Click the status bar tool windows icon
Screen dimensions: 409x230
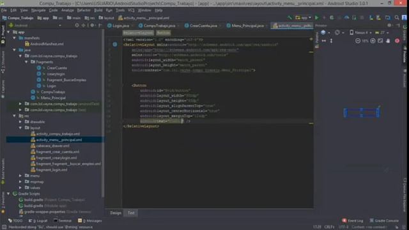(4, 227)
